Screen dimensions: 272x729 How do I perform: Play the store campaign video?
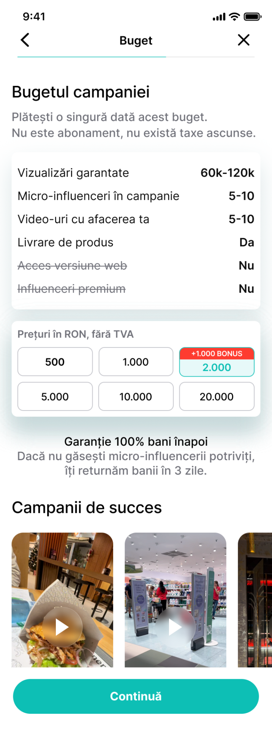[x=175, y=627]
